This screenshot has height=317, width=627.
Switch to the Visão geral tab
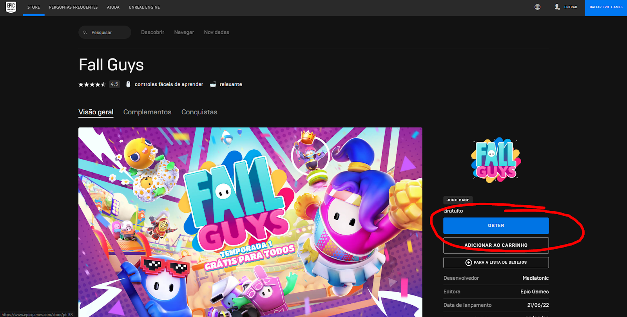pos(96,112)
